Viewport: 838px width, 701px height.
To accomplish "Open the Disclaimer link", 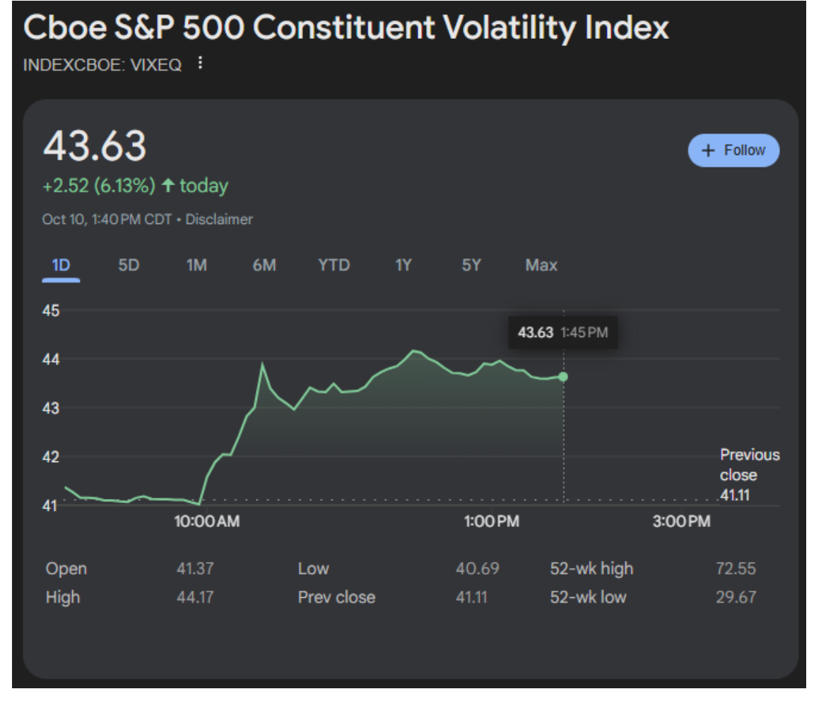I will pos(219,220).
